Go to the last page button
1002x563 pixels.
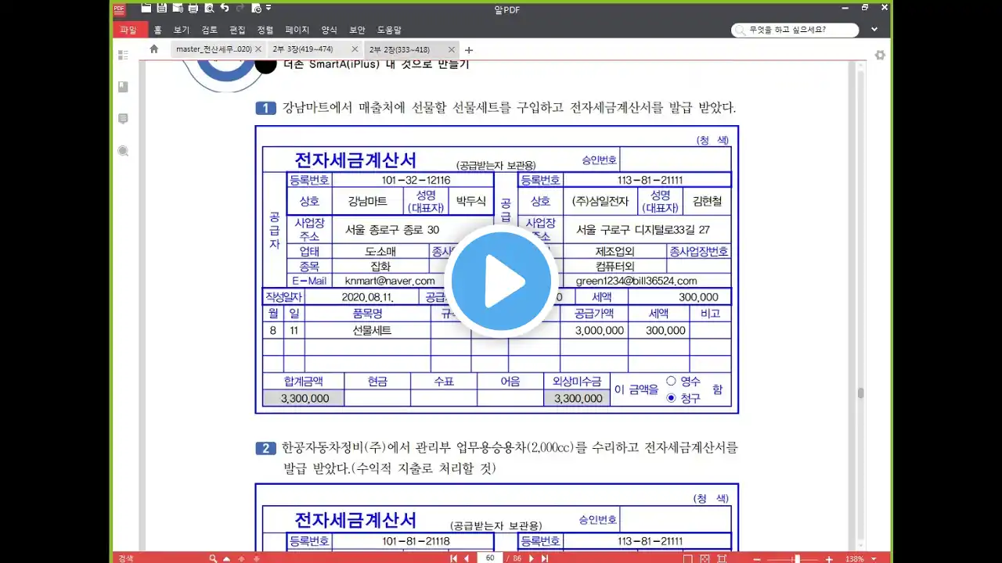(x=545, y=558)
